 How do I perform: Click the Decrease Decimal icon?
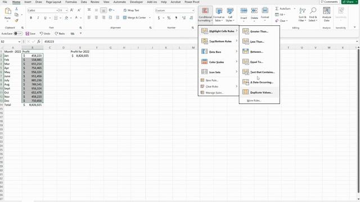[x=191, y=17]
